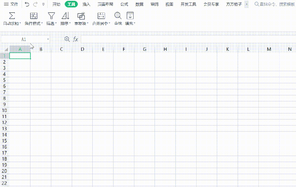Select column A header
Screen dimensions: 296x187
tap(20, 49)
